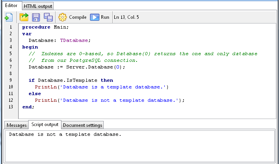This screenshot has width=279, height=164.
Task: Click line number 1 in gutter
Action: [x=11, y=27]
